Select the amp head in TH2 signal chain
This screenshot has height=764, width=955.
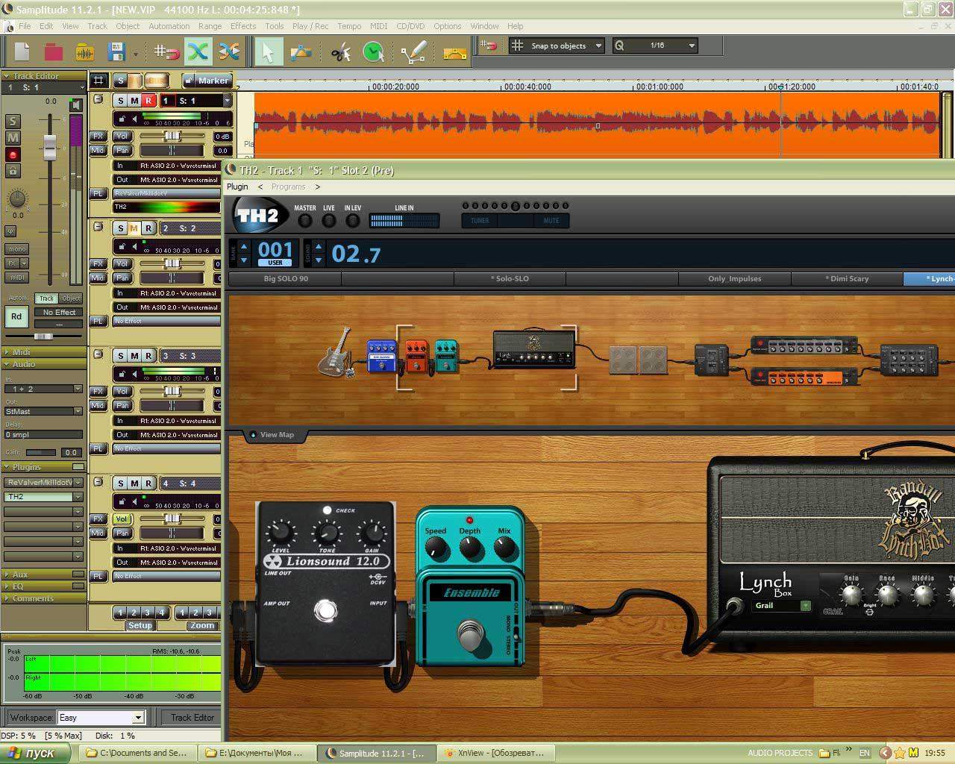pyautogui.click(x=534, y=347)
